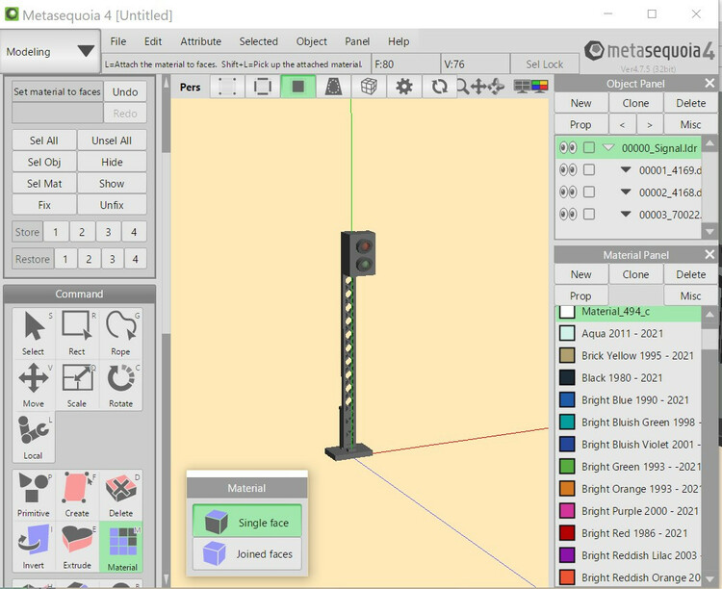Expand triangle of 00001_4169 object
This screenshot has height=589, width=722.
626,169
